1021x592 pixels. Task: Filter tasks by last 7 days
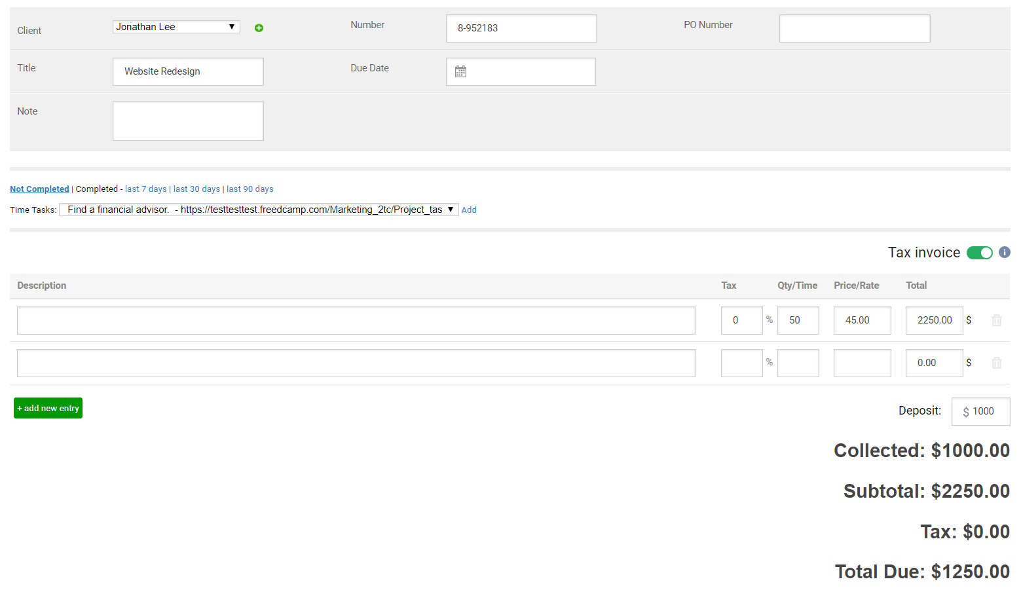pos(145,189)
